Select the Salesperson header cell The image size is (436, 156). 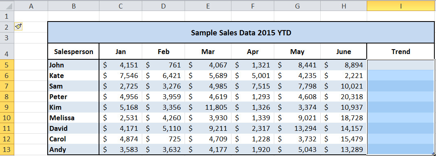click(73, 52)
